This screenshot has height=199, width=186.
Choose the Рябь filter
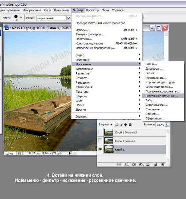pos(163,100)
